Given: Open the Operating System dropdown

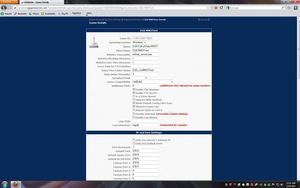Looking at the screenshot, I should point(139,42).
